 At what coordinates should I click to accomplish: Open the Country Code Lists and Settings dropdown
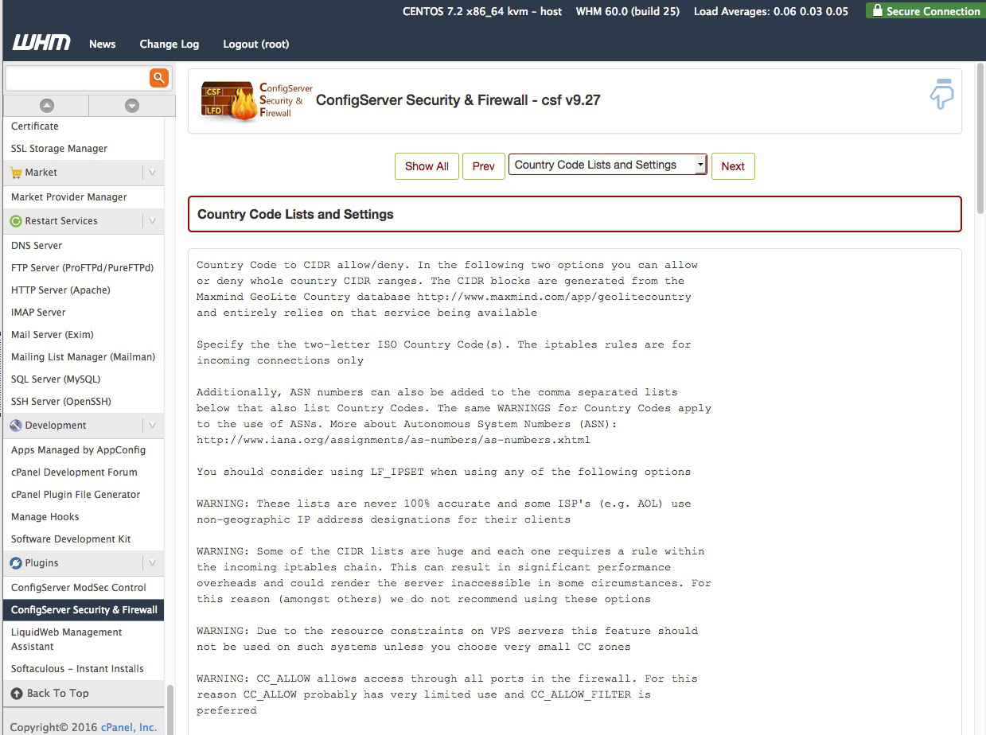click(607, 164)
